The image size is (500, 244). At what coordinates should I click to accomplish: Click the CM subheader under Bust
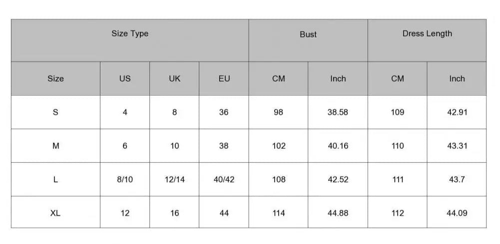pos(279,79)
